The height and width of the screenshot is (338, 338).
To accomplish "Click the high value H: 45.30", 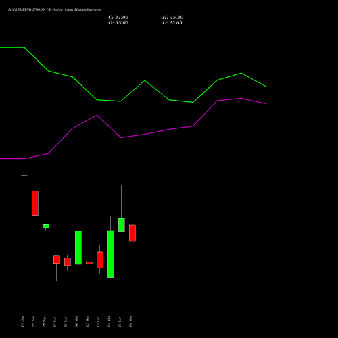I will point(173,18).
